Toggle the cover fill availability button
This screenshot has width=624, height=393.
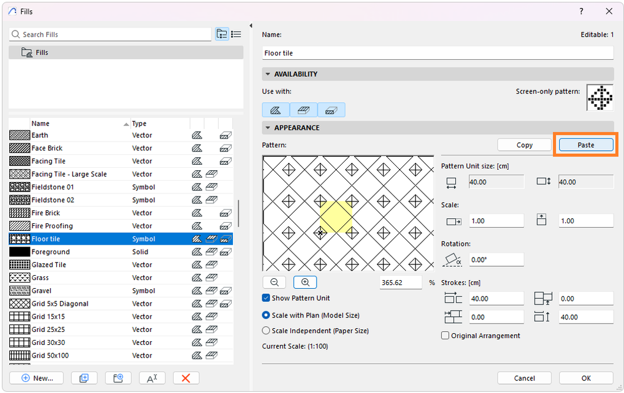pos(304,110)
